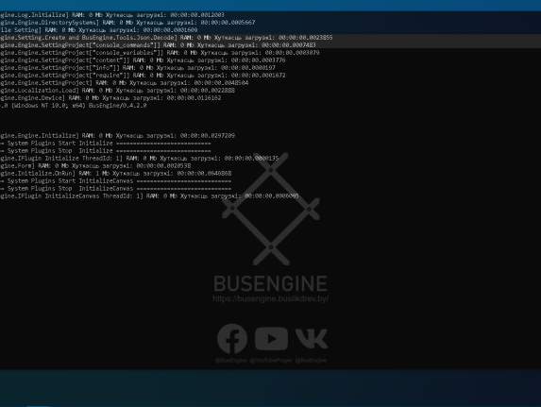Select 'System Plugins Start InitializeCanvas' line
The height and width of the screenshot is (407, 541).
tap(115, 181)
